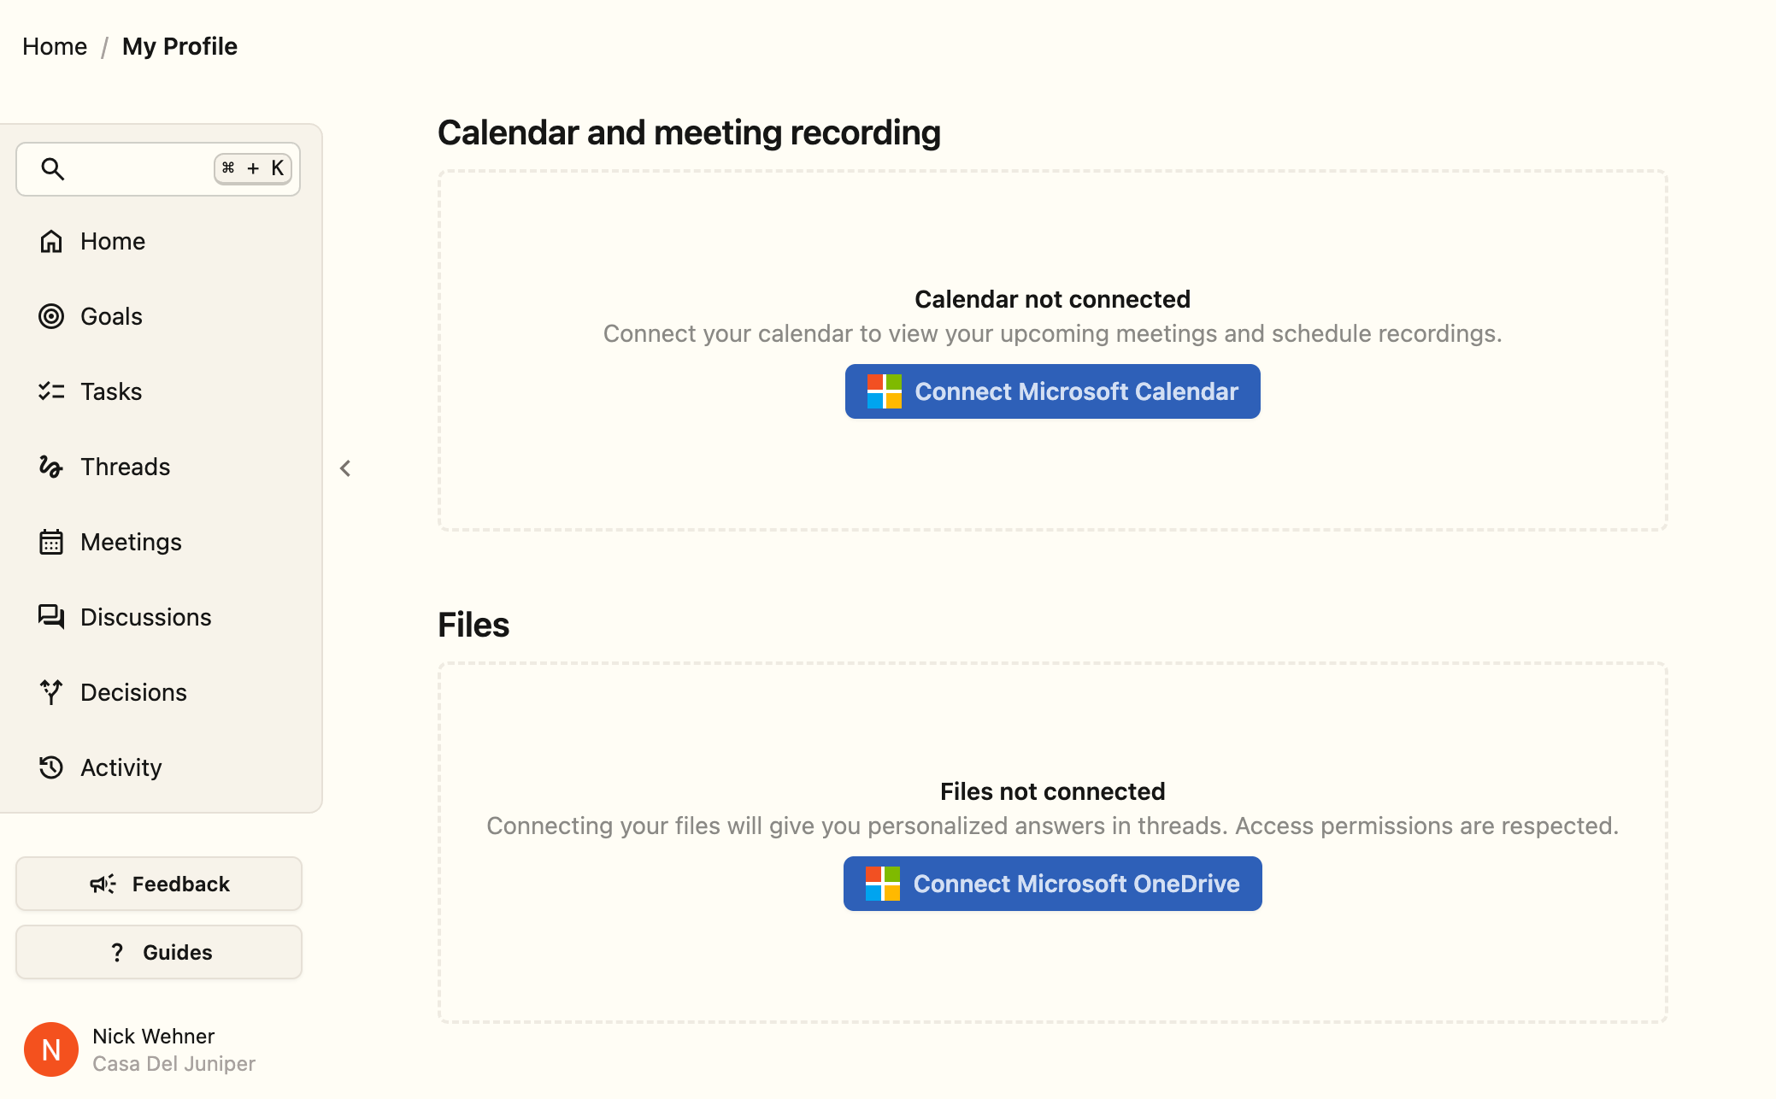
Task: Click the Guides question mark icon
Action: tap(117, 952)
